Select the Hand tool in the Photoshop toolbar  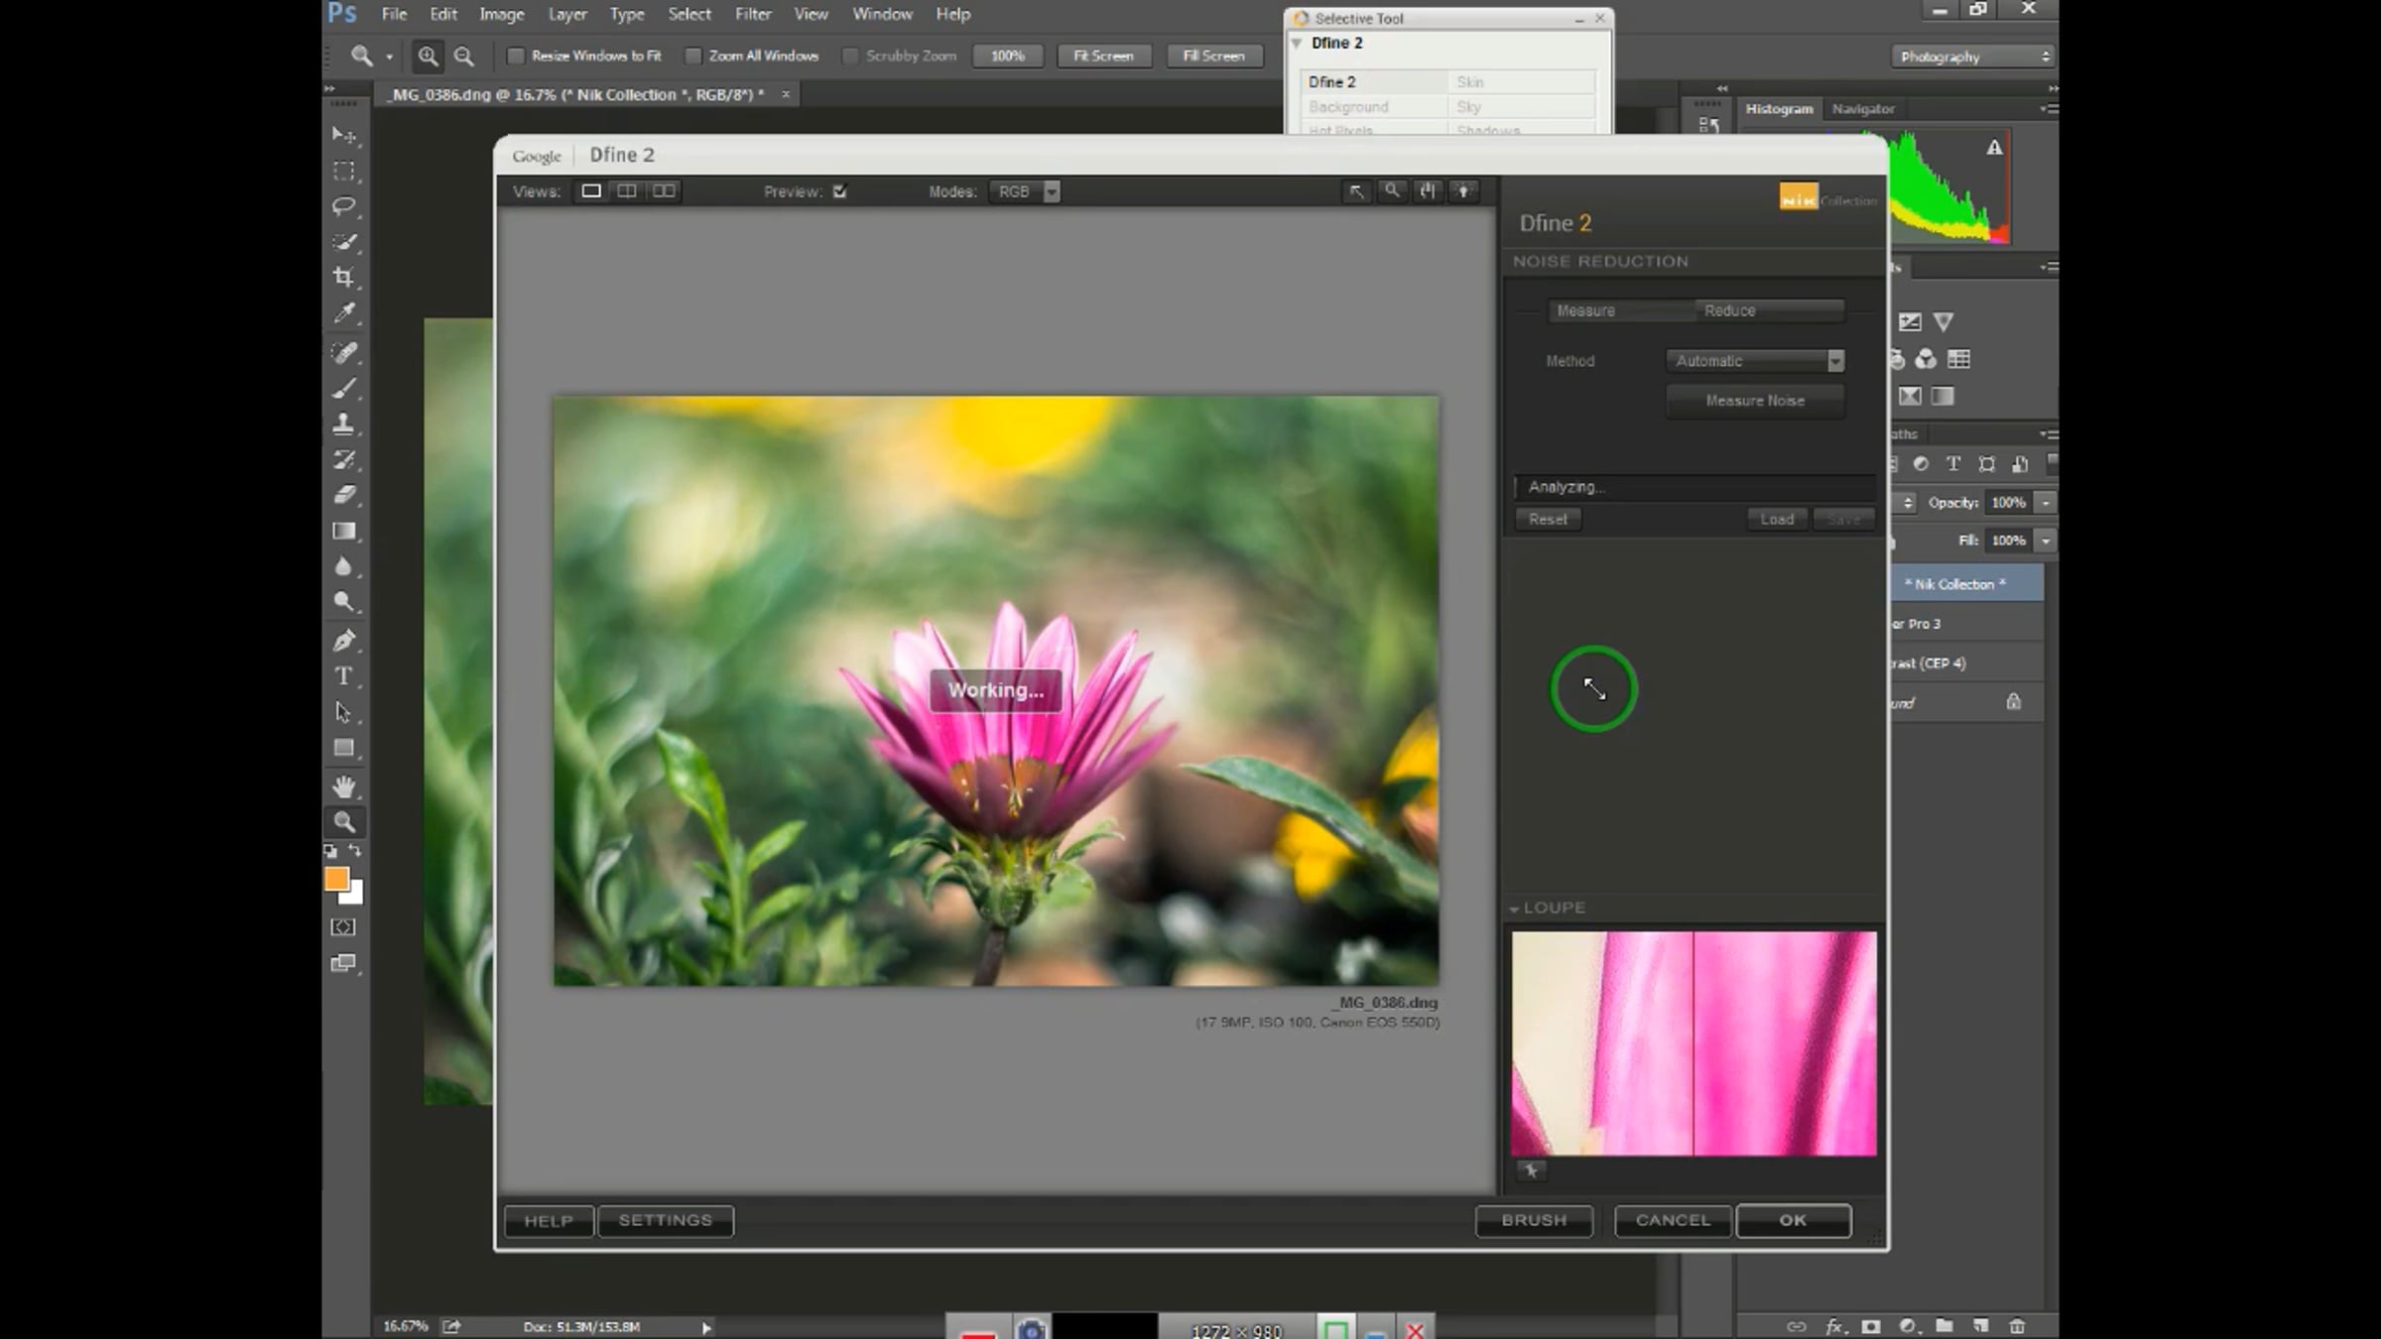coord(343,787)
